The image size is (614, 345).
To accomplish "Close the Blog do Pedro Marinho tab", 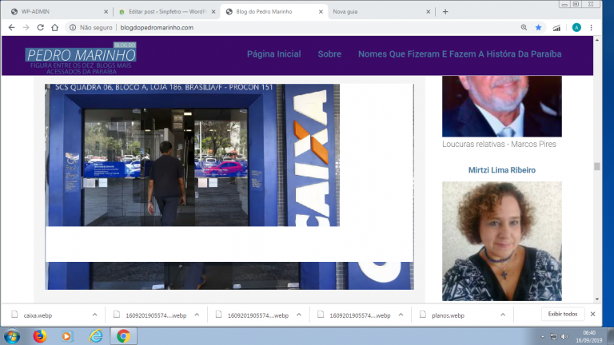I will click(321, 12).
